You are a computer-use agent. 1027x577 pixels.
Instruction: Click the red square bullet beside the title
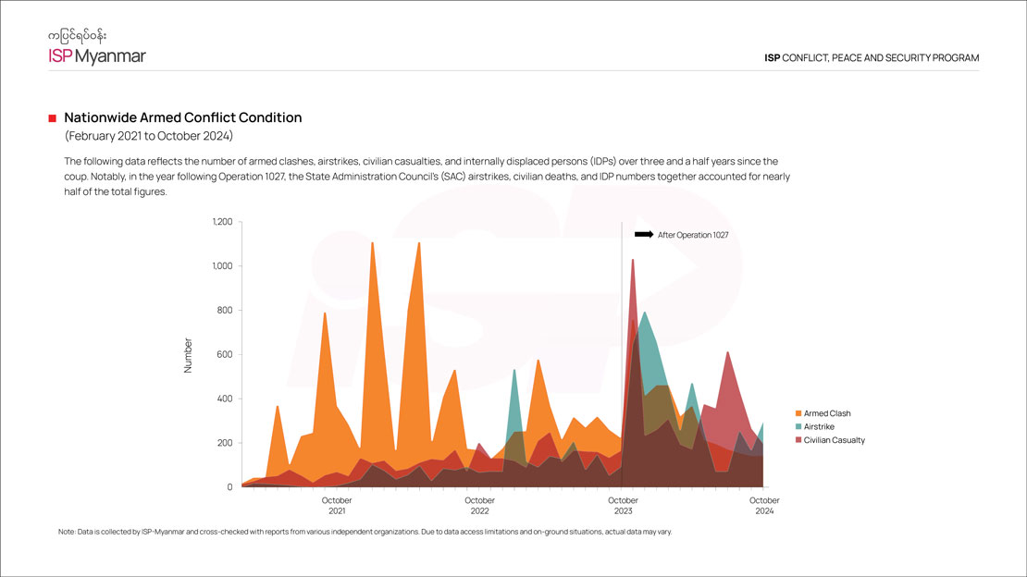(x=52, y=118)
